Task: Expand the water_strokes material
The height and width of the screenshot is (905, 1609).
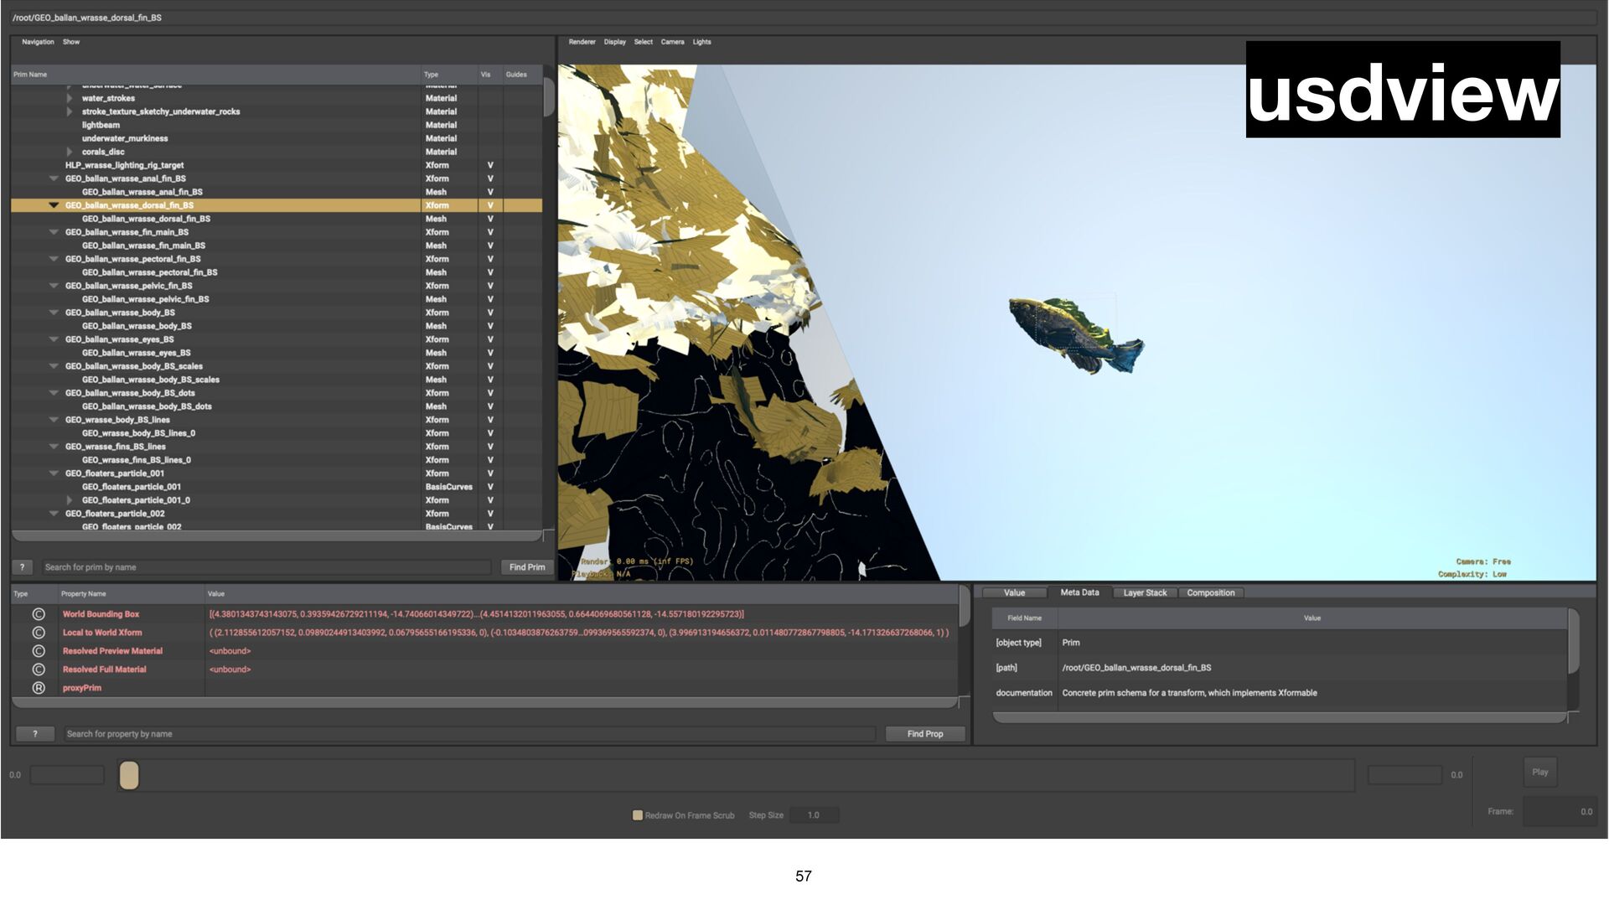Action: (x=70, y=98)
